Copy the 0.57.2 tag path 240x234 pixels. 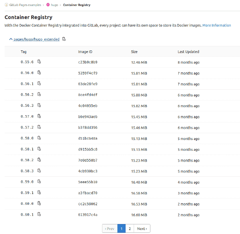[x=39, y=127]
